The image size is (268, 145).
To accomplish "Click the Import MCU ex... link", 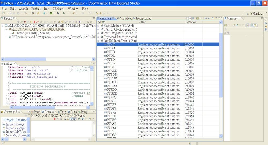I will (x=16, y=132).
